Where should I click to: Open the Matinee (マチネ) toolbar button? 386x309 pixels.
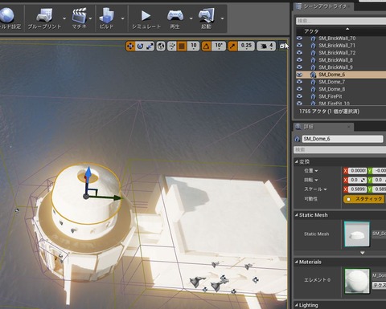coord(79,18)
